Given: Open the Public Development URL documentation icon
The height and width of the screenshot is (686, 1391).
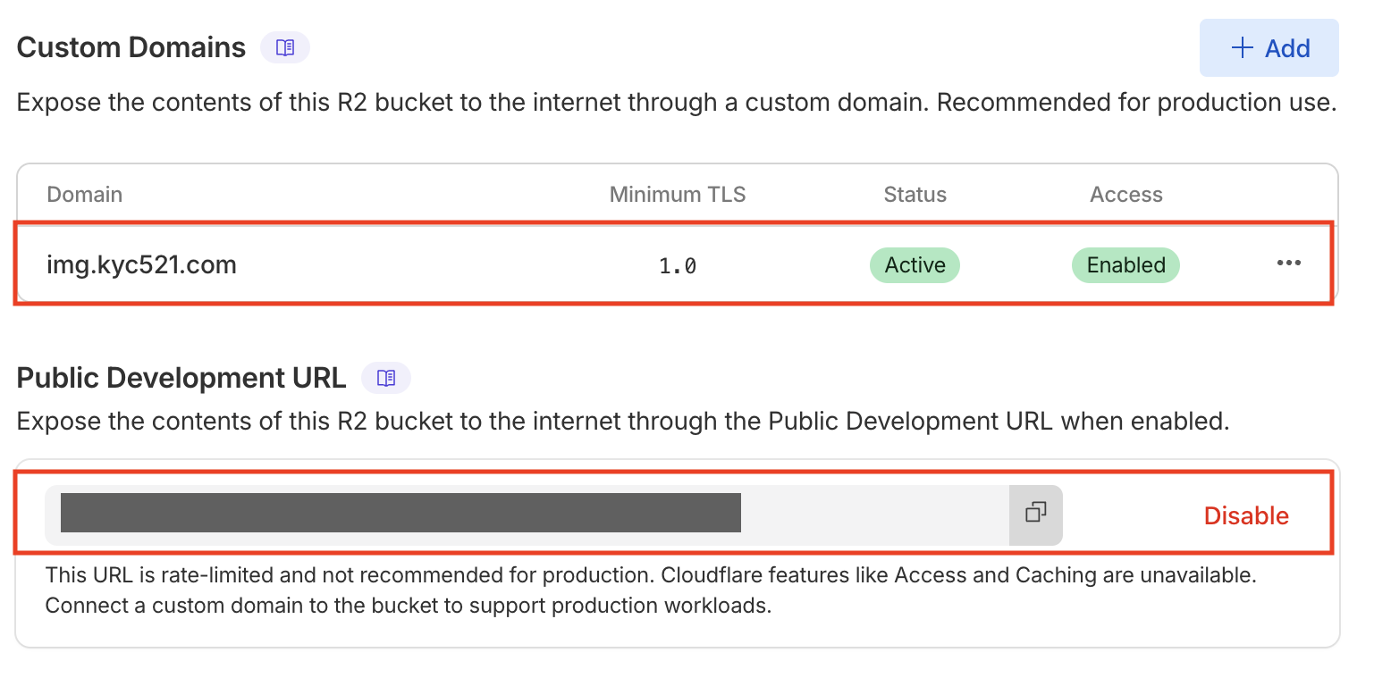Looking at the screenshot, I should click(x=386, y=379).
